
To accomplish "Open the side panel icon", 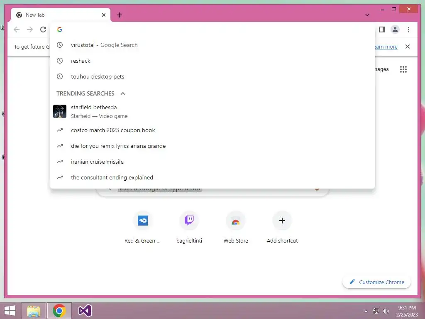I will point(382,29).
